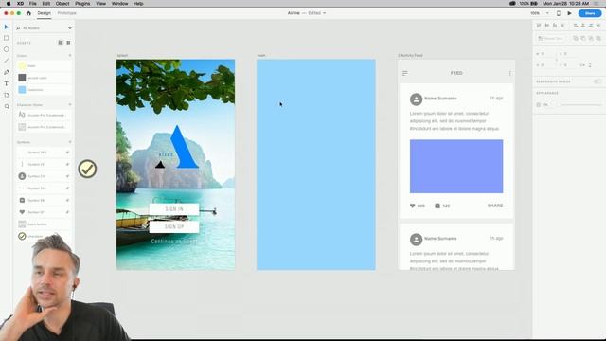The width and height of the screenshot is (606, 341).
Task: Toggle the Responsive Resize switch
Action: pos(597,81)
